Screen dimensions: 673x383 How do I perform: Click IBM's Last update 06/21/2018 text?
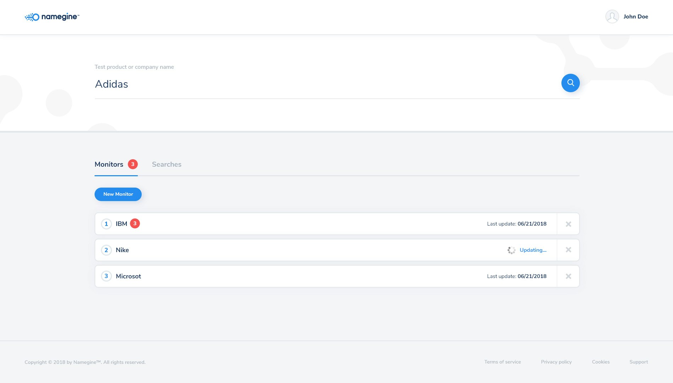click(x=517, y=224)
